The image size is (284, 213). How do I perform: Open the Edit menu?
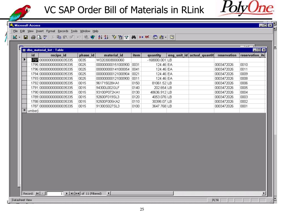click(x=22, y=31)
